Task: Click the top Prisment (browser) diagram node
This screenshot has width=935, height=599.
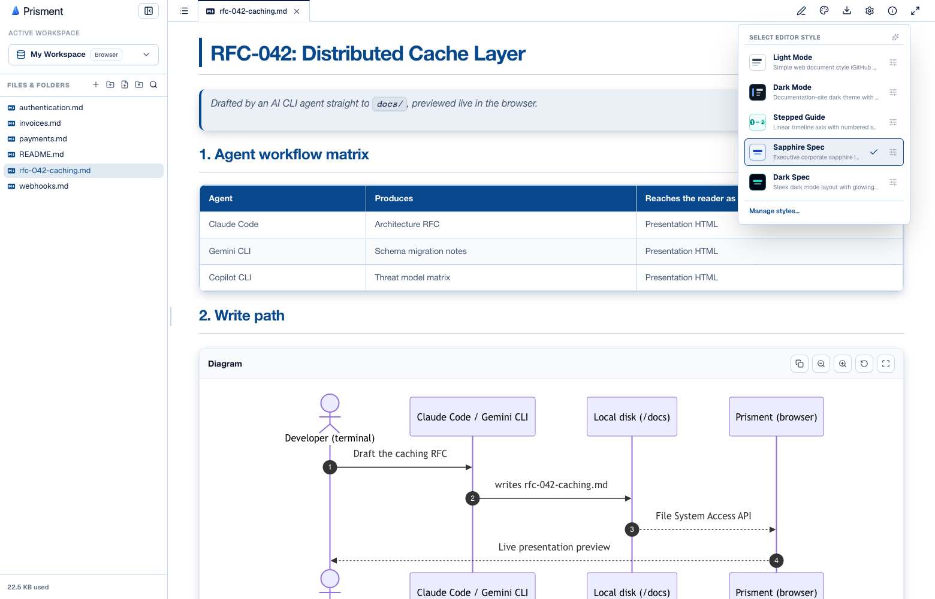Action: 776,417
